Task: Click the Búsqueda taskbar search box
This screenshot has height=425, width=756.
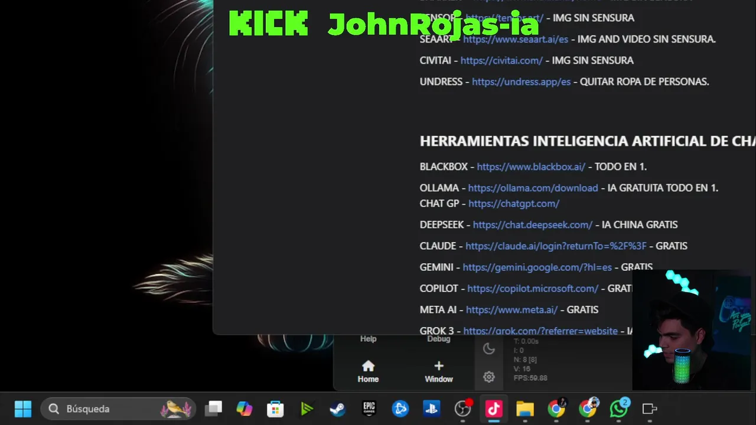Action: (x=118, y=408)
